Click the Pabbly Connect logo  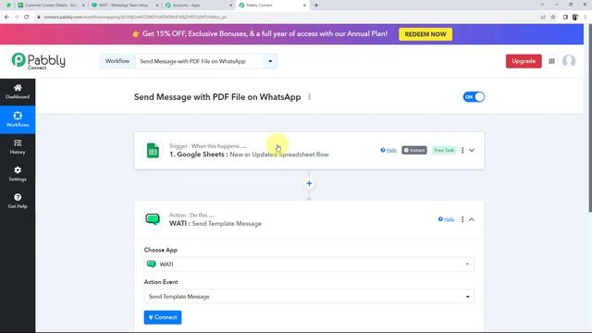tap(39, 61)
